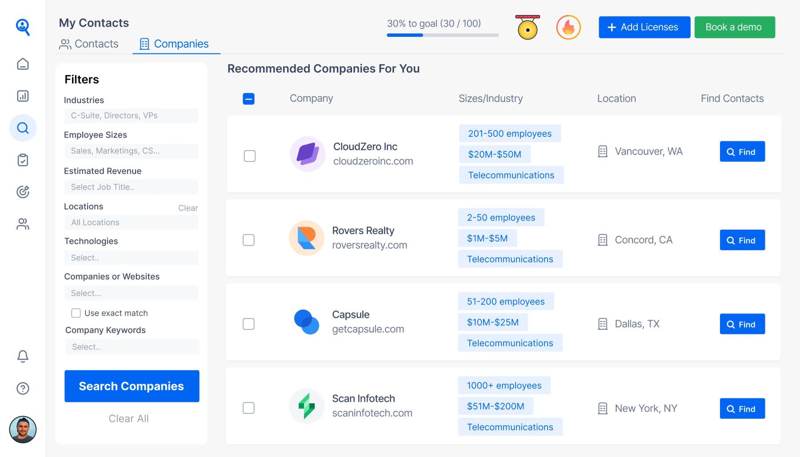This screenshot has width=800, height=457.
Task: Click Find next to Rovers Realty
Action: (742, 240)
